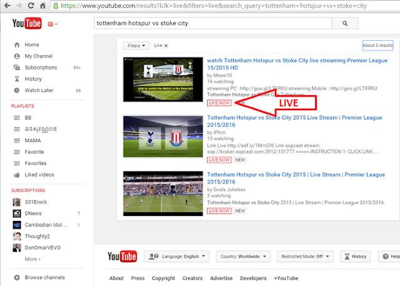Viewport: 400px width, 286px height.
Task: Click LIVE NOW badge on iPhim video
Action: [x=219, y=160]
